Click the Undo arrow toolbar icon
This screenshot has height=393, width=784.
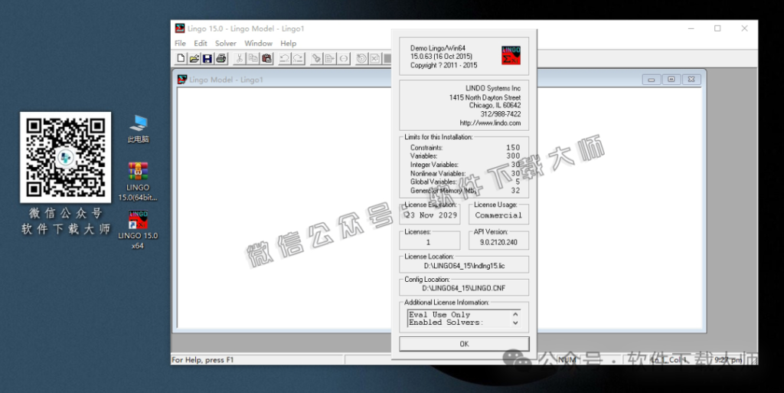point(284,58)
